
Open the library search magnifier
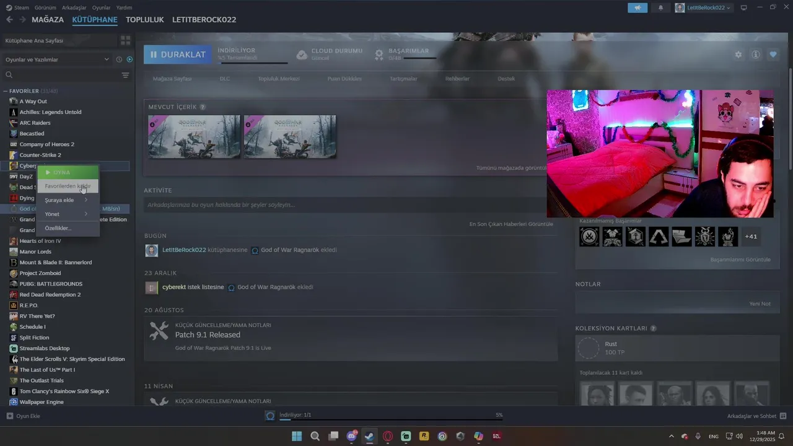point(9,75)
